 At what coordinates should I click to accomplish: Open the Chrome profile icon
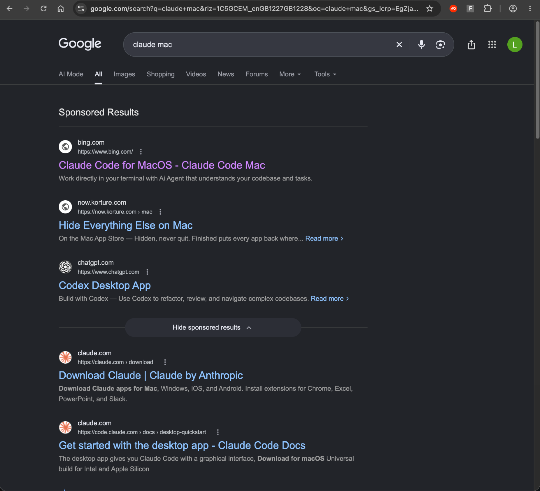[x=513, y=9]
